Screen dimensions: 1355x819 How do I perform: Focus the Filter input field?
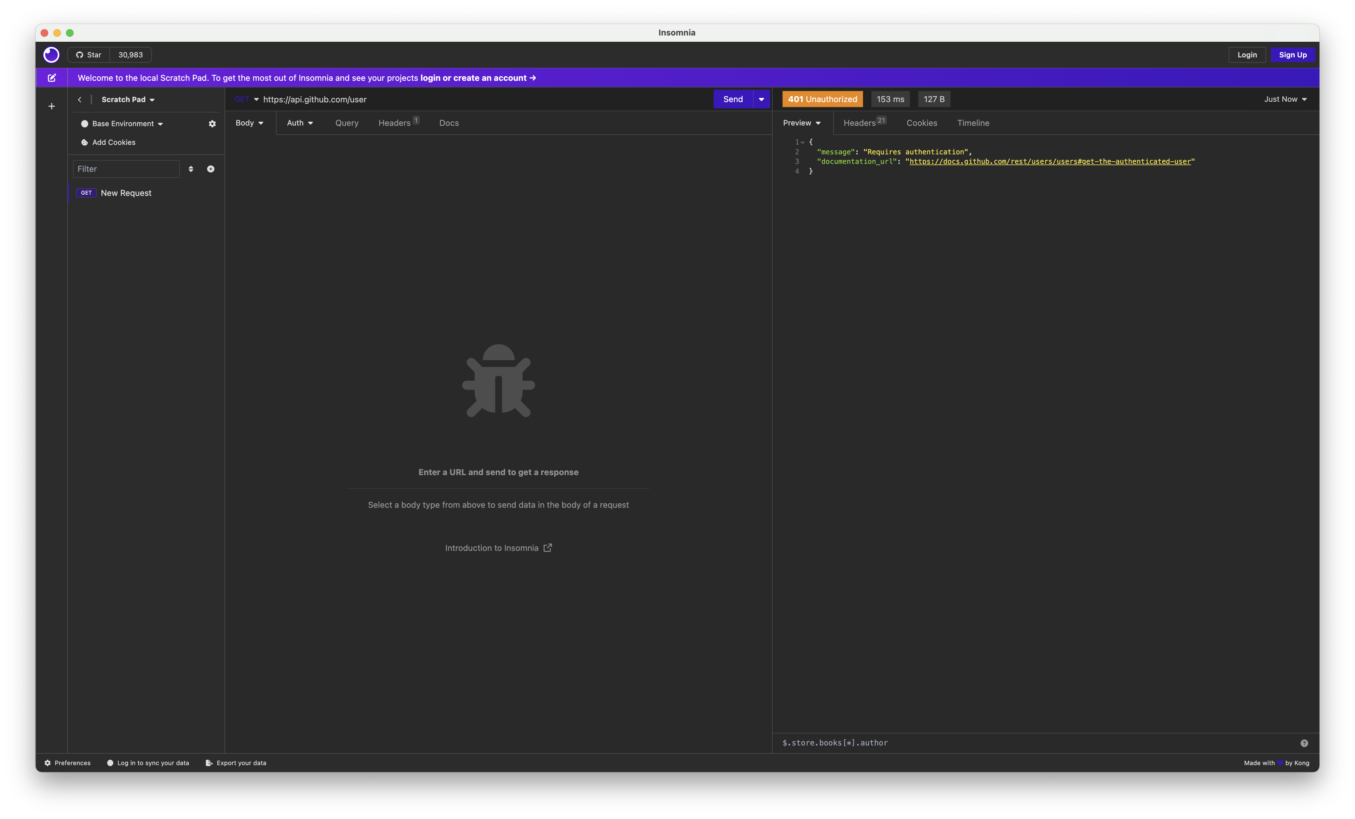point(126,169)
